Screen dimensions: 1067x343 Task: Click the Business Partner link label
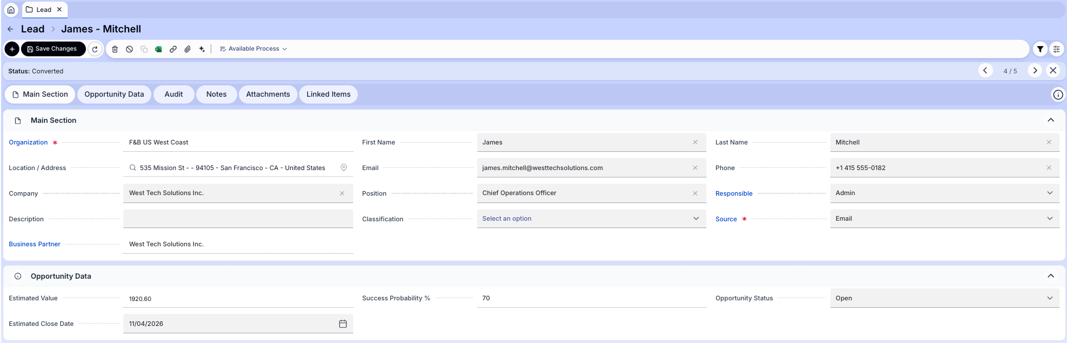pos(35,244)
